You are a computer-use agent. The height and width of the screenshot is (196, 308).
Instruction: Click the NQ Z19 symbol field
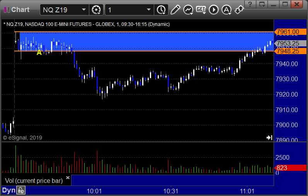[65, 10]
